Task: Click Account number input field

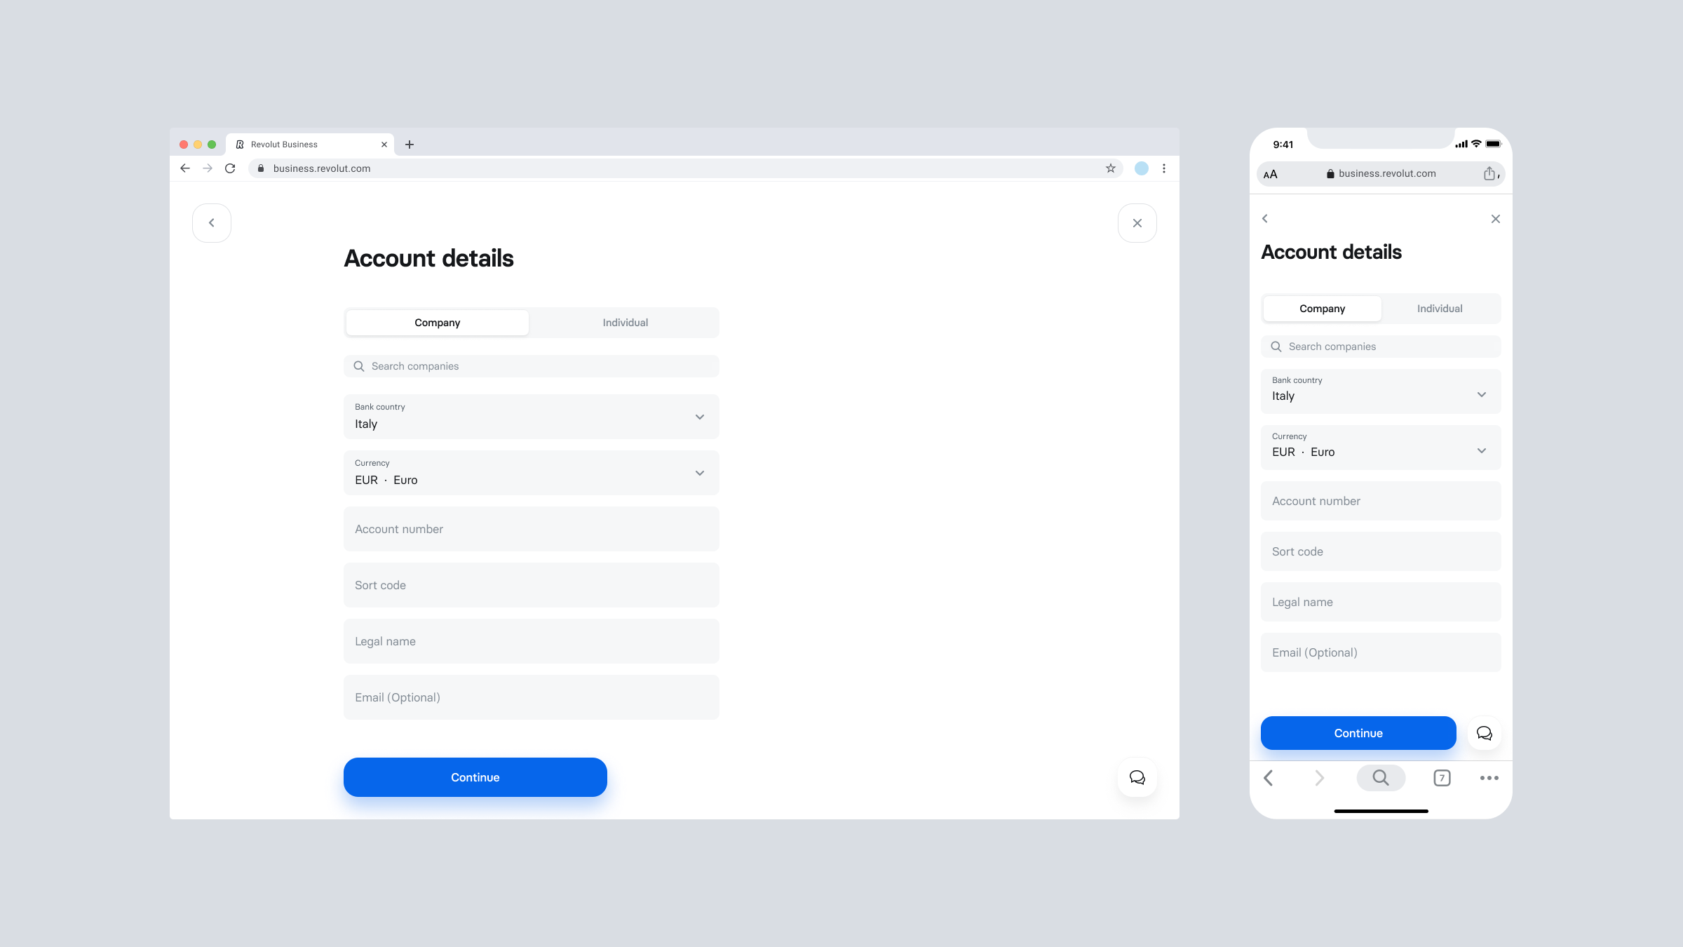Action: pyautogui.click(x=531, y=528)
